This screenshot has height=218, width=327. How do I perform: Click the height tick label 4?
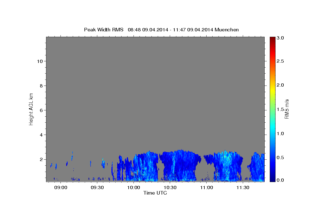[x=41, y=135]
